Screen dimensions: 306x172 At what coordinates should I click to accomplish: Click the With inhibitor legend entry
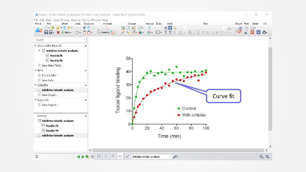192,115
